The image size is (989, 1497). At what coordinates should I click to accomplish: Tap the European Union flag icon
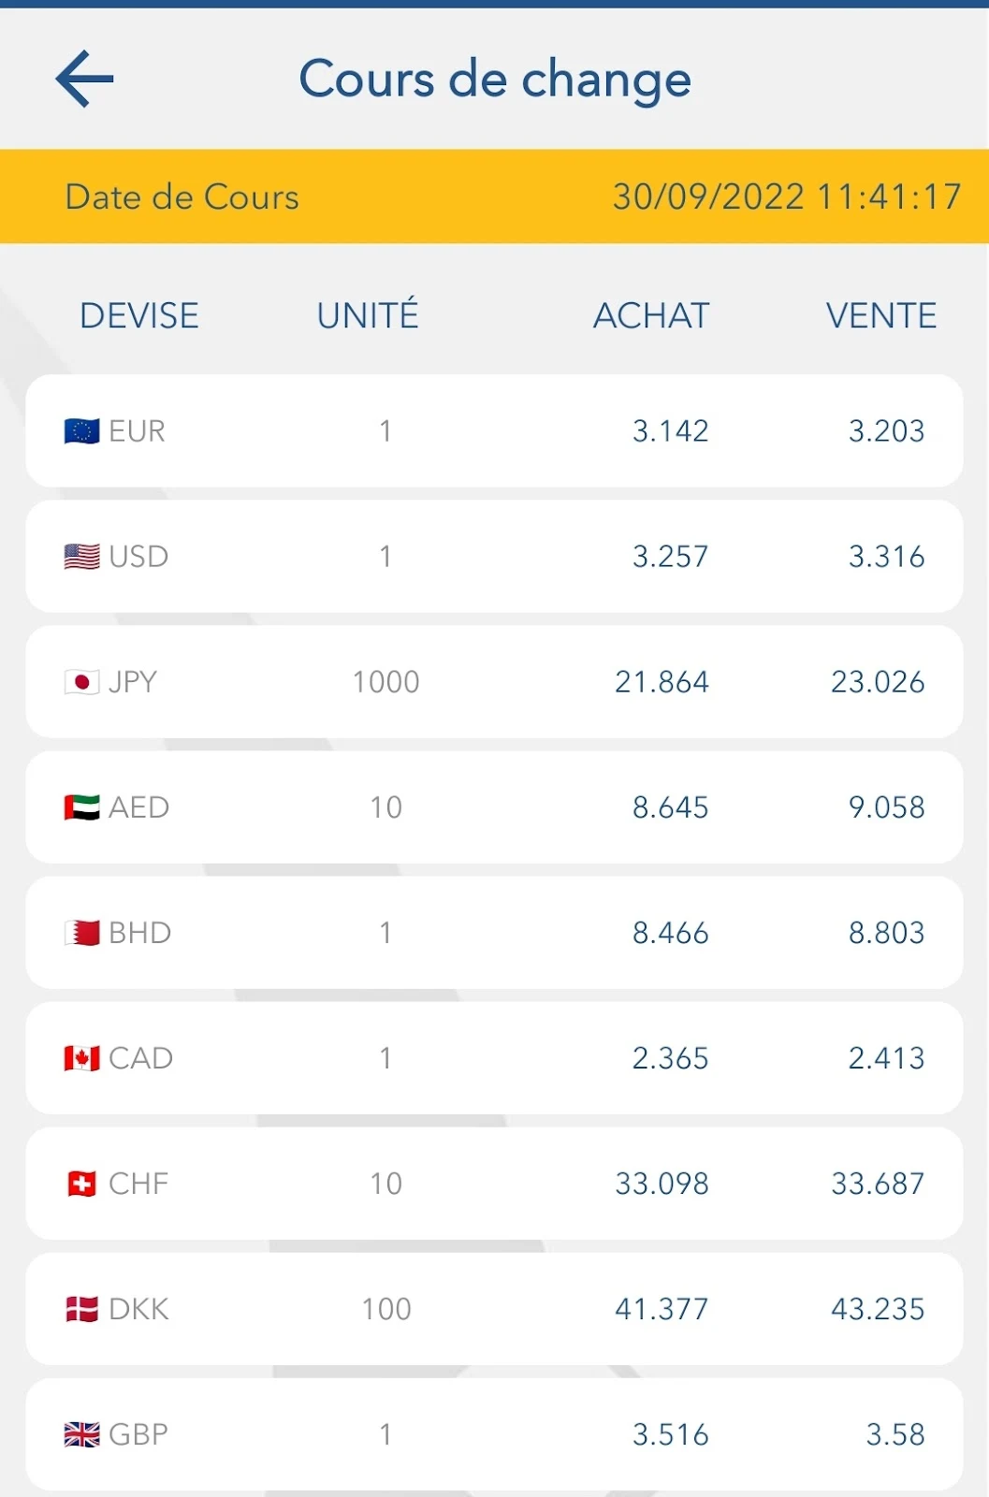click(x=81, y=431)
